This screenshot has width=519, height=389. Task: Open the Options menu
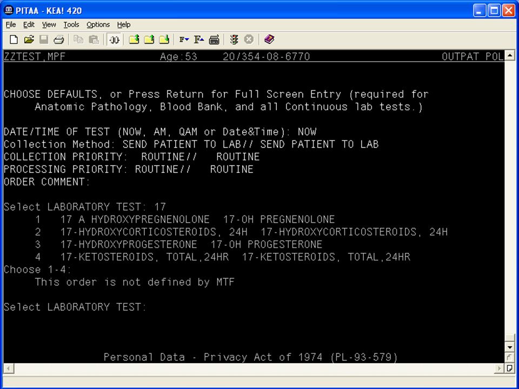(98, 24)
